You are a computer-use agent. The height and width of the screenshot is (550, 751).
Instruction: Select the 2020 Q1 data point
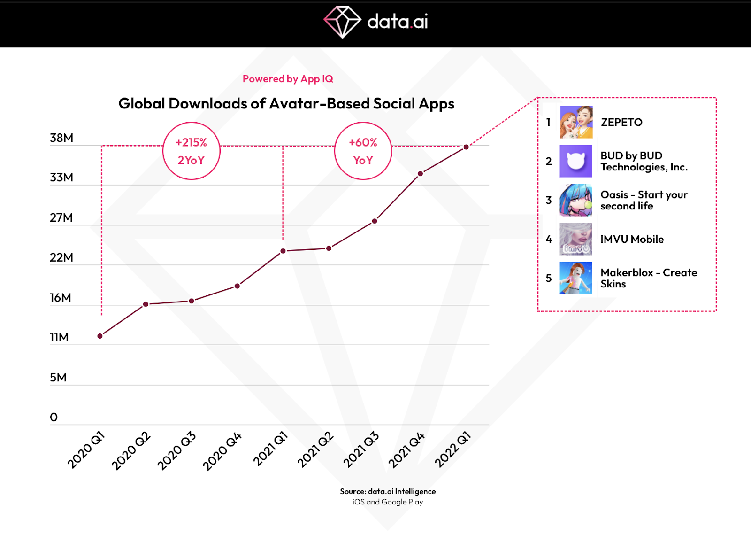point(100,336)
